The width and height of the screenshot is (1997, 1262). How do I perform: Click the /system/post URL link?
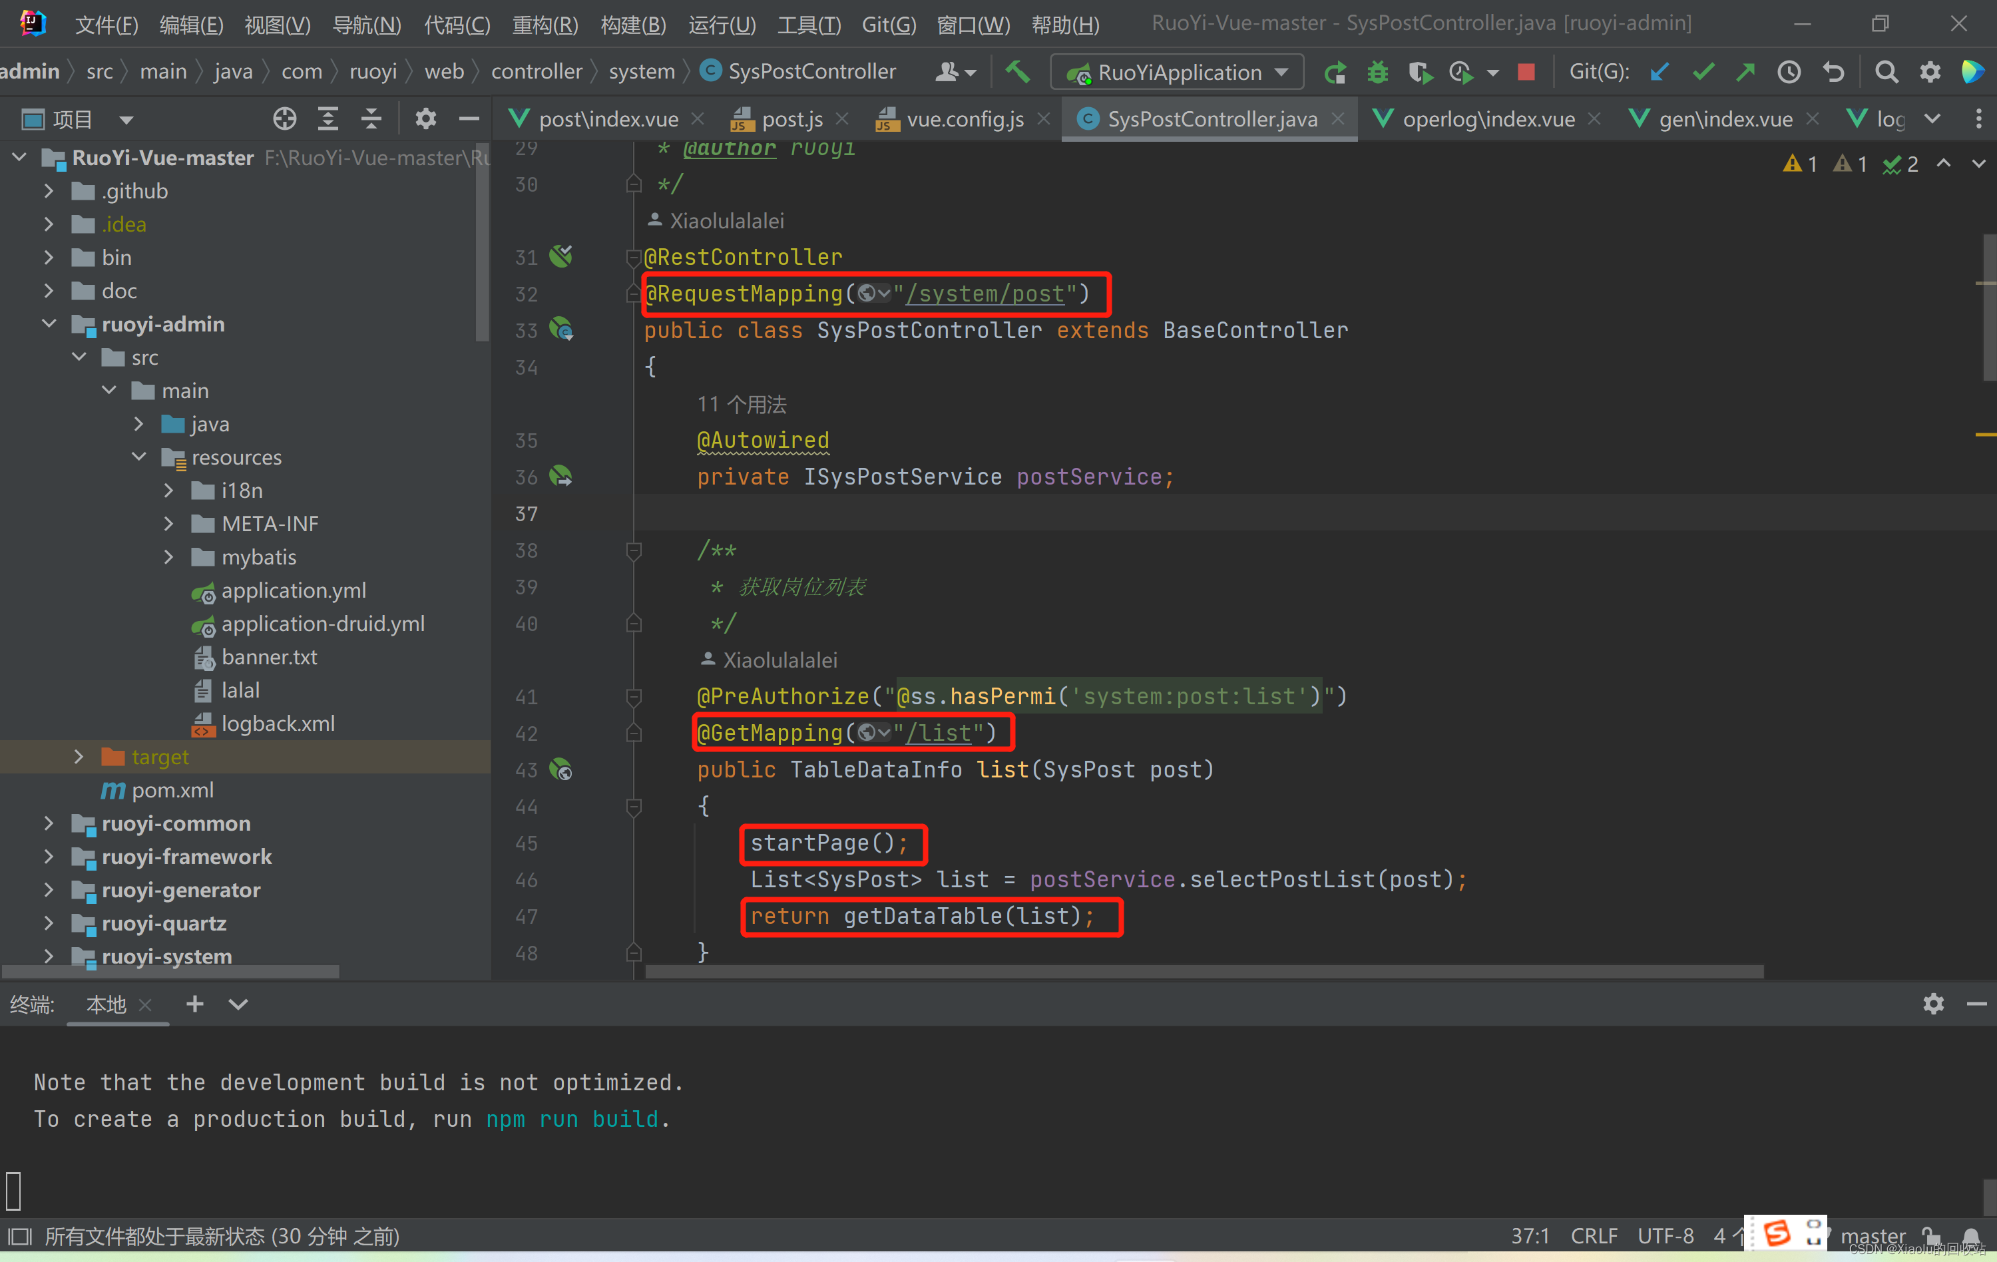coord(985,294)
